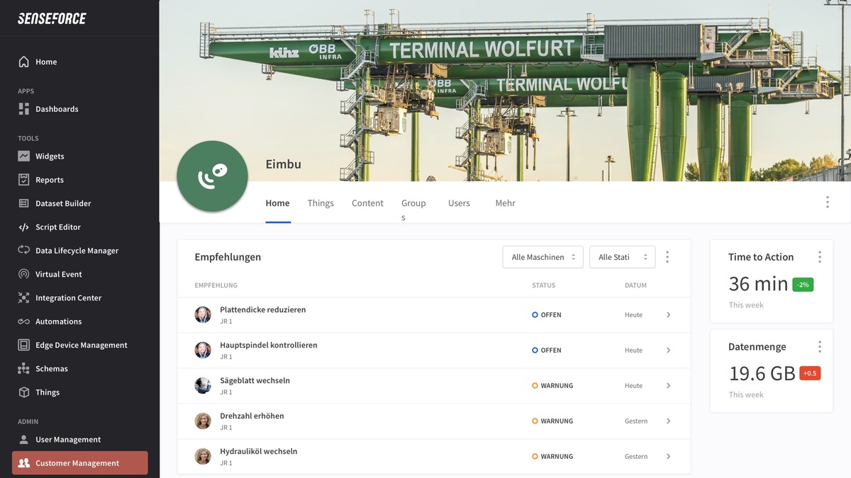
Task: Click the Edge Device Management icon
Action: (x=23, y=345)
